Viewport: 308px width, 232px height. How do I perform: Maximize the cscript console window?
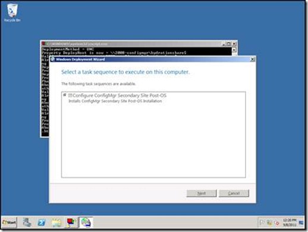(229, 44)
